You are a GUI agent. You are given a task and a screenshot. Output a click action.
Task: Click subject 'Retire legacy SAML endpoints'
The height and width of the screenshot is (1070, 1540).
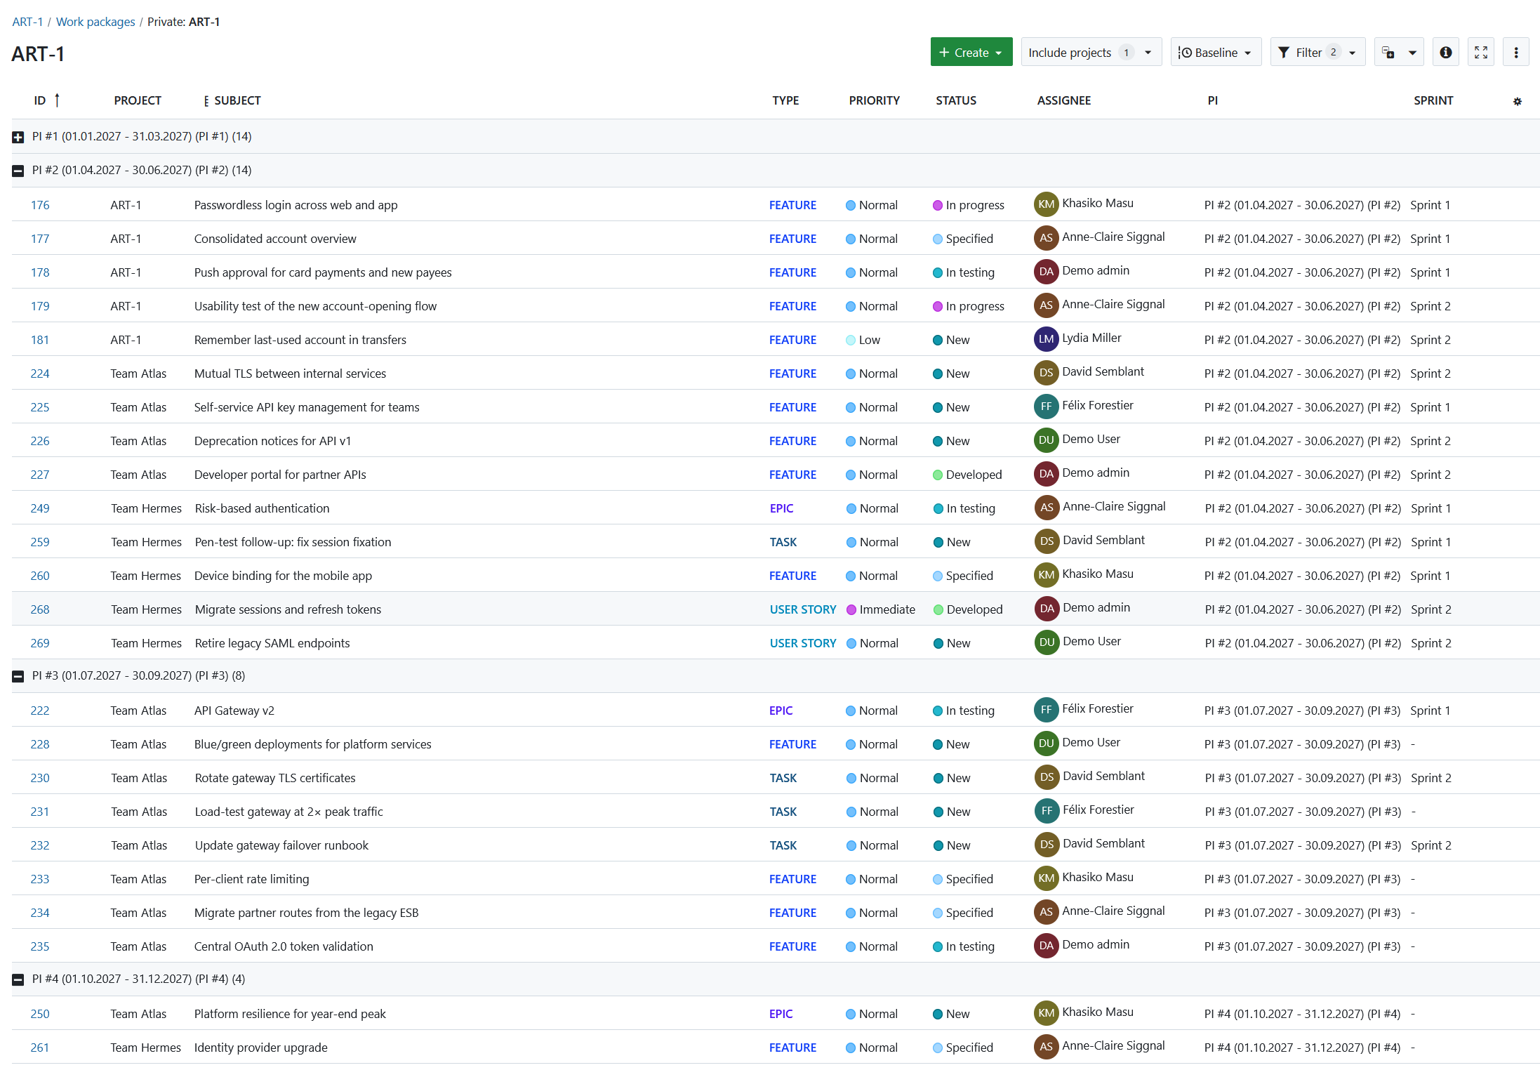click(272, 643)
